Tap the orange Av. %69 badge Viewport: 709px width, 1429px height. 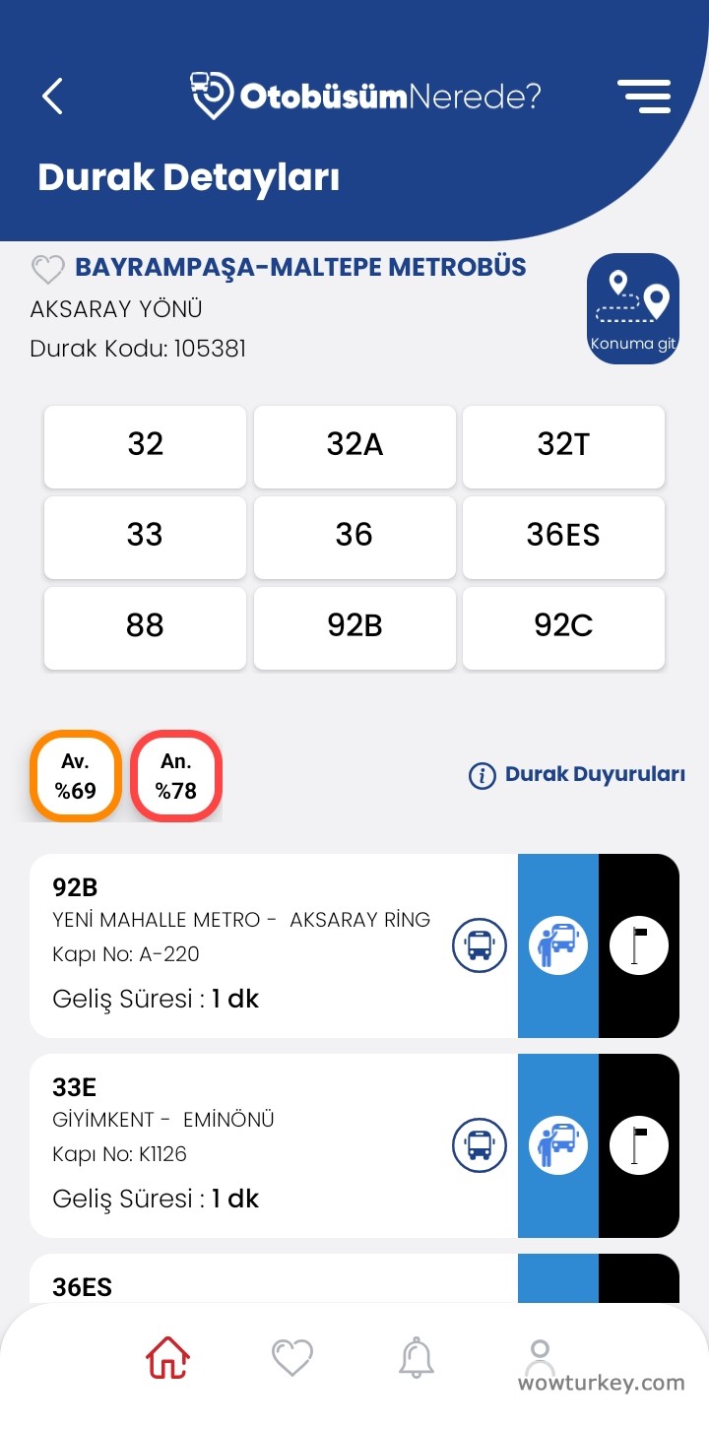[76, 776]
